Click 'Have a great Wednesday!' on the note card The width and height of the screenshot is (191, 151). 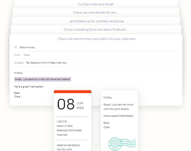(x=118, y=116)
